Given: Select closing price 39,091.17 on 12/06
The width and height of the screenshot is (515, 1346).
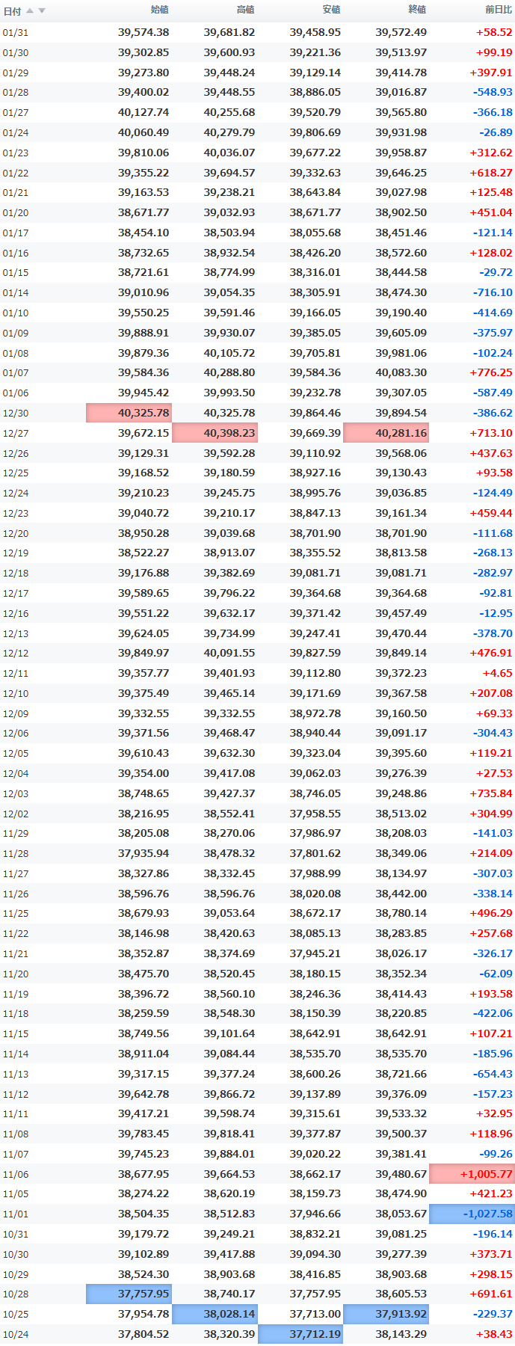Looking at the screenshot, I should click(x=401, y=734).
